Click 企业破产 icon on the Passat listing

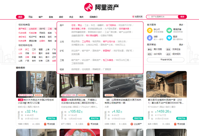coord(132,124)
